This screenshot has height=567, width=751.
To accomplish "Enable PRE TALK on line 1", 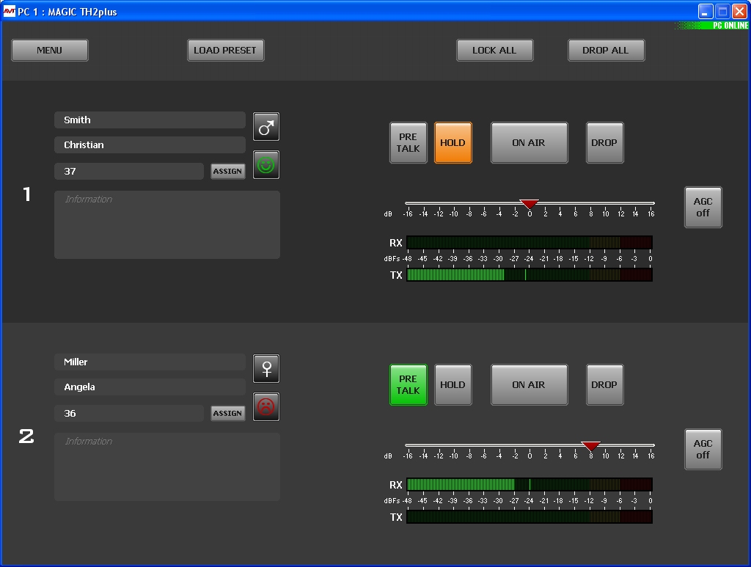I will pyautogui.click(x=408, y=143).
